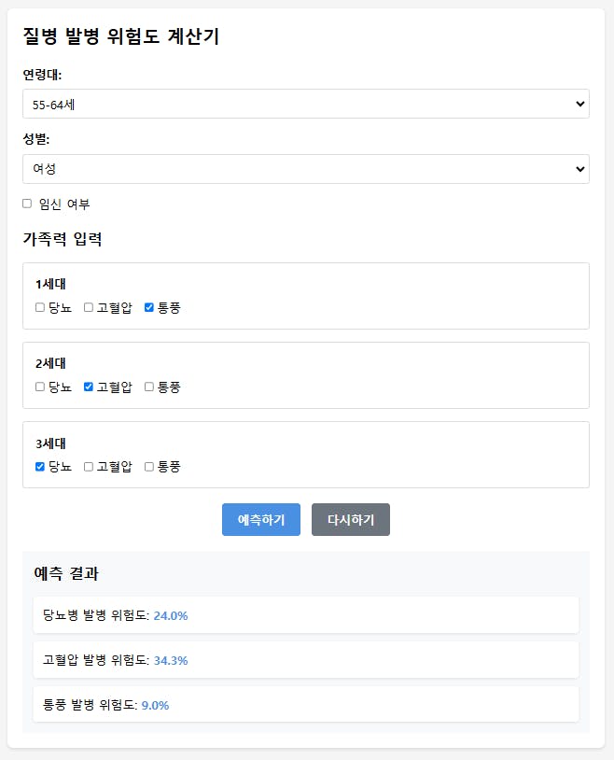Click the 예측하기 button

[x=261, y=520]
